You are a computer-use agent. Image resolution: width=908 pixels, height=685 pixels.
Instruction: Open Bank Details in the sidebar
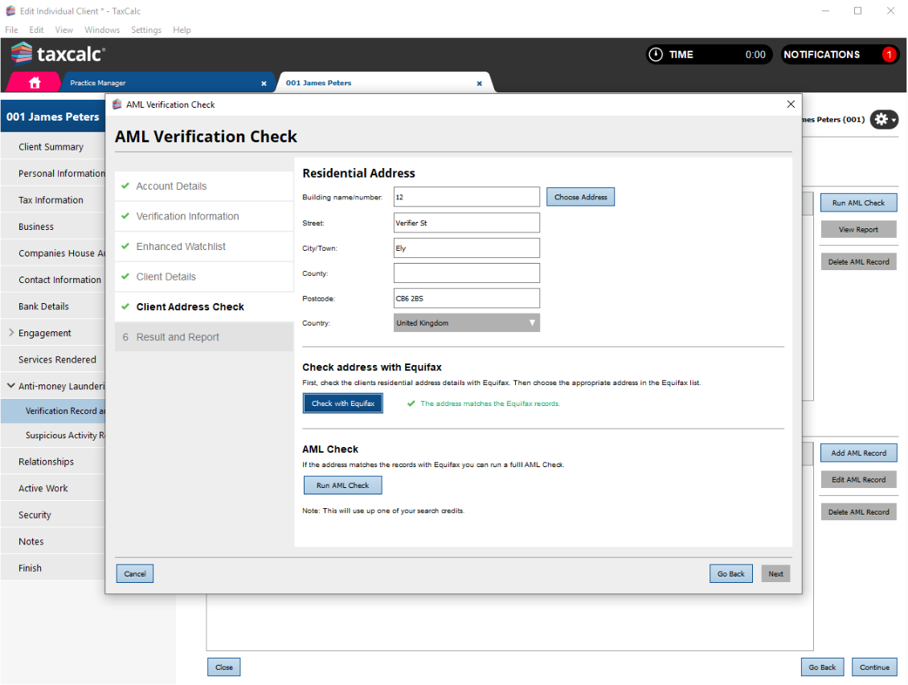(53, 306)
